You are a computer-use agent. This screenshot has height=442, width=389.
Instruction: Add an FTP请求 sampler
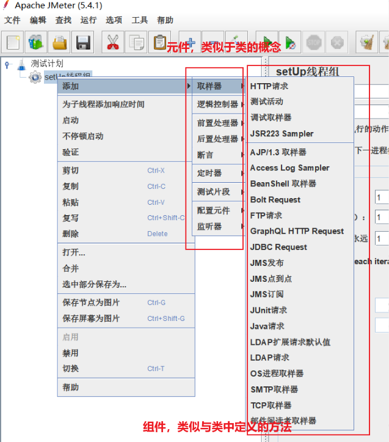tap(300, 216)
